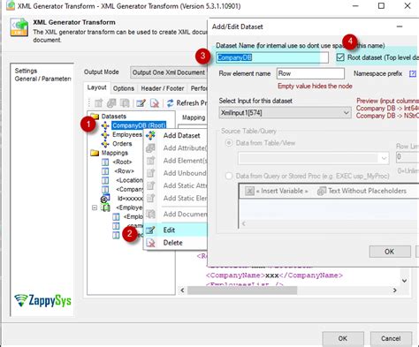Click the XML Generator Transform header icon
Viewport: 419px width, 347px height.
coord(19,27)
